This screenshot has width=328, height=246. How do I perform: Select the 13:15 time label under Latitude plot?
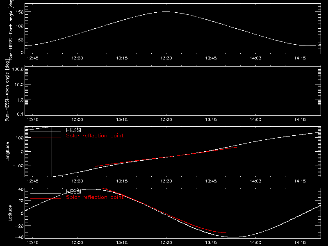122,243
